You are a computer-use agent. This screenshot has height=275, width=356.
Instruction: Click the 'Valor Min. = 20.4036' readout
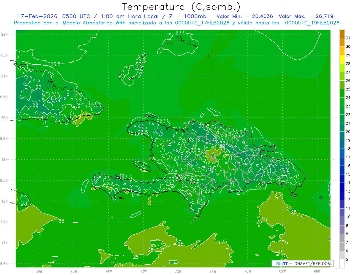pos(245,16)
